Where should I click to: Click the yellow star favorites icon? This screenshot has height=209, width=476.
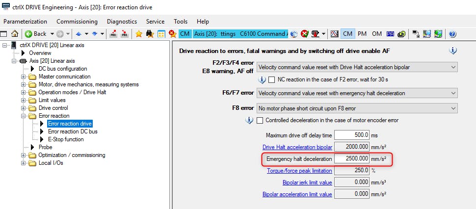pyautogui.click(x=139, y=34)
